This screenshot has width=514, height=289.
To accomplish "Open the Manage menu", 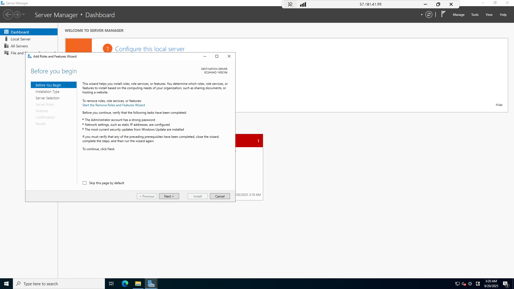I will click(x=459, y=15).
